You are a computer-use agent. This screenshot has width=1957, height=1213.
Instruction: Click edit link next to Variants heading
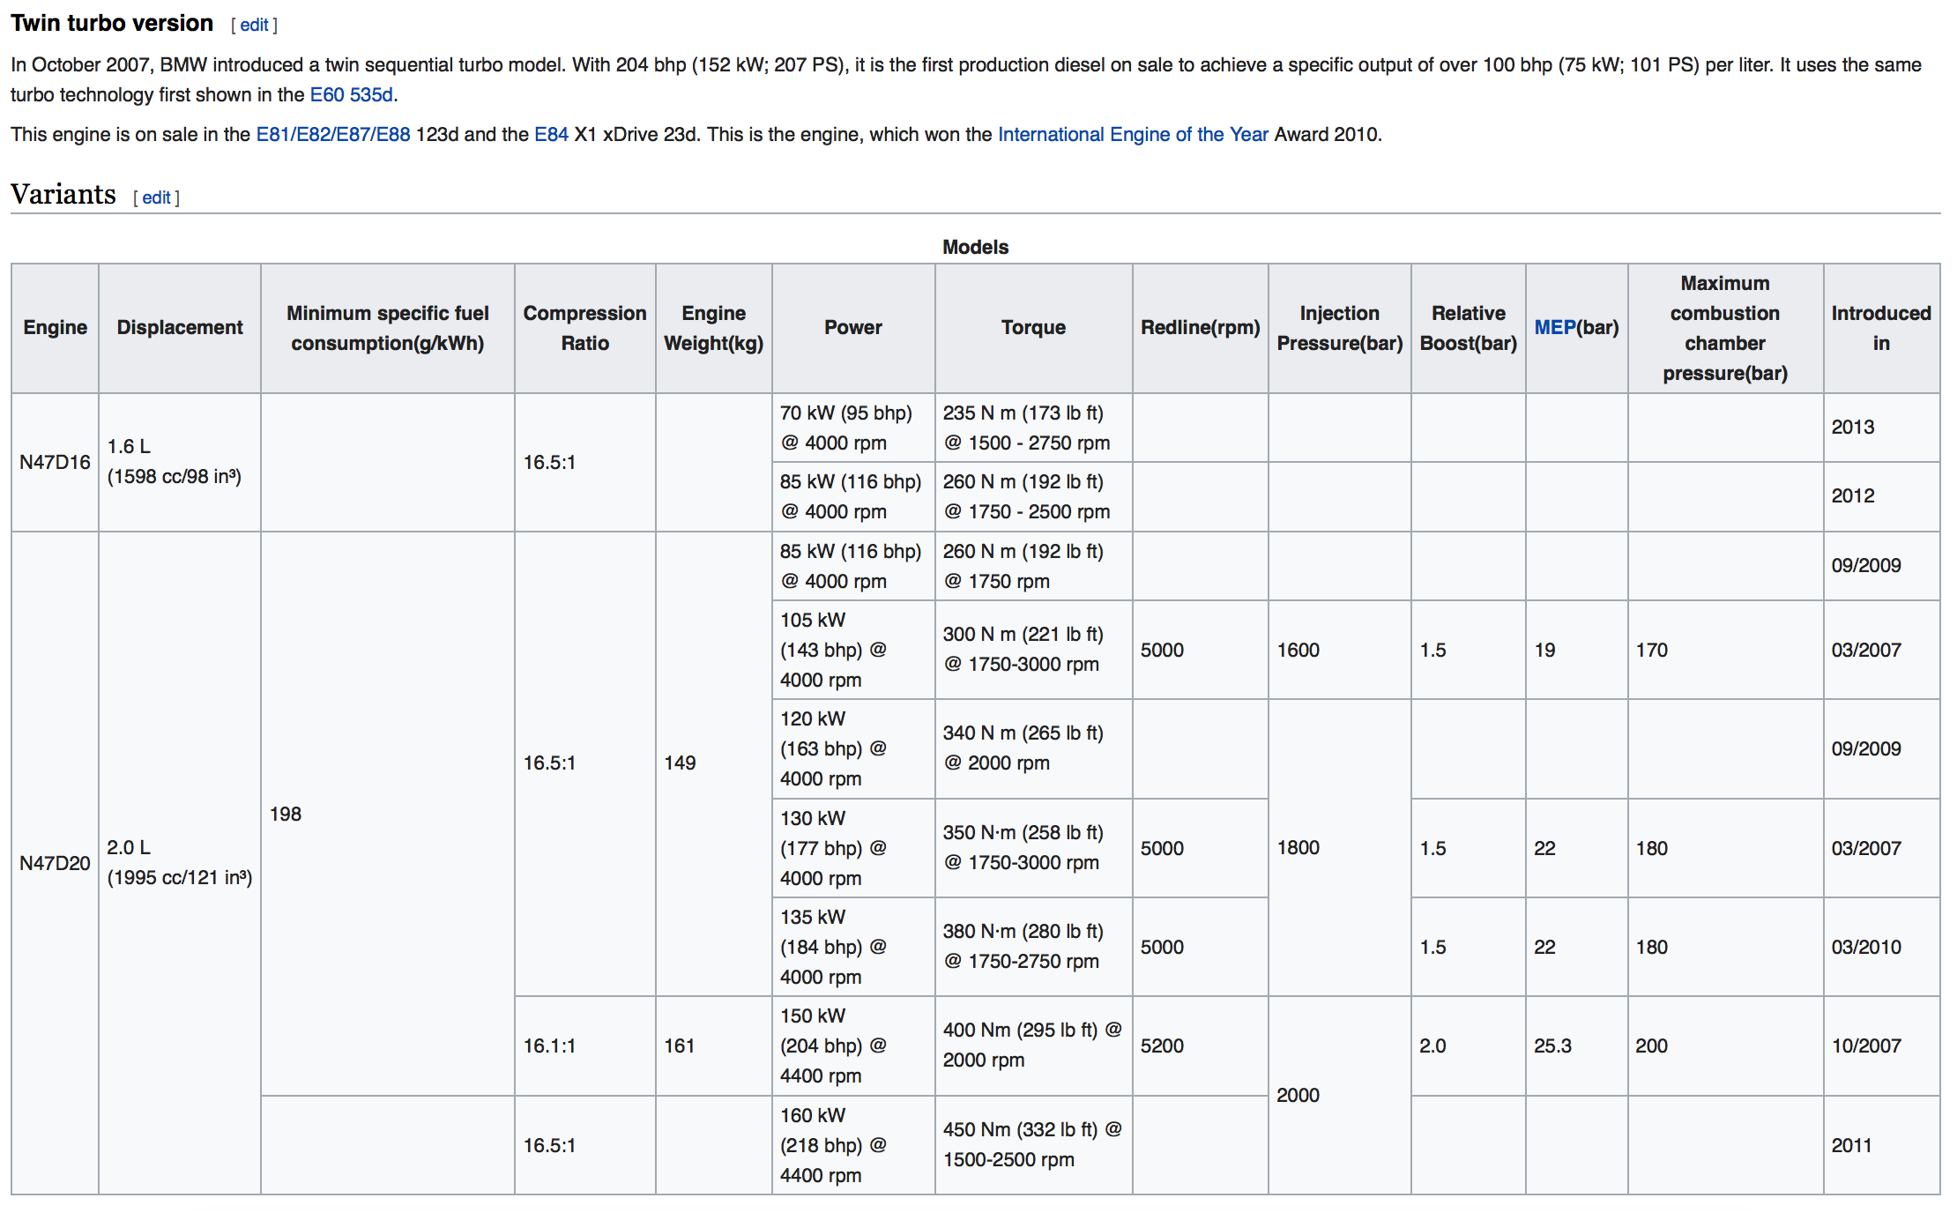(156, 197)
